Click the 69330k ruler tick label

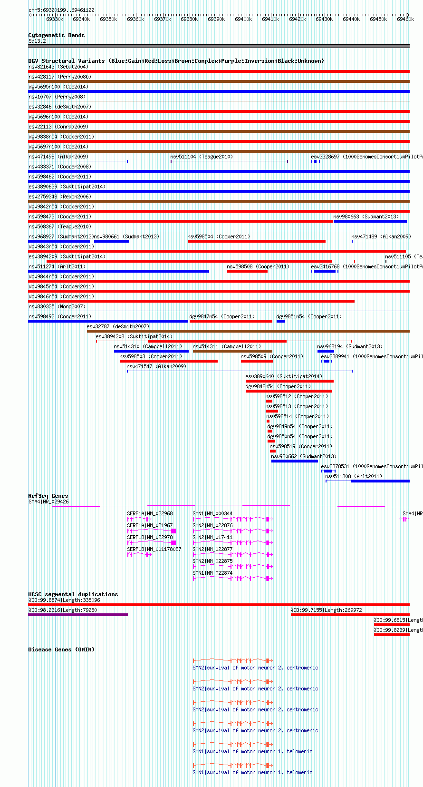pyautogui.click(x=55, y=19)
